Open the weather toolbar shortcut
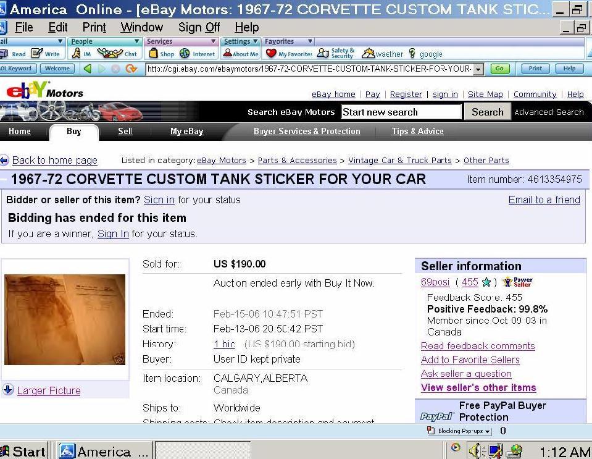Viewport: 592px width, 459px height. (x=383, y=54)
